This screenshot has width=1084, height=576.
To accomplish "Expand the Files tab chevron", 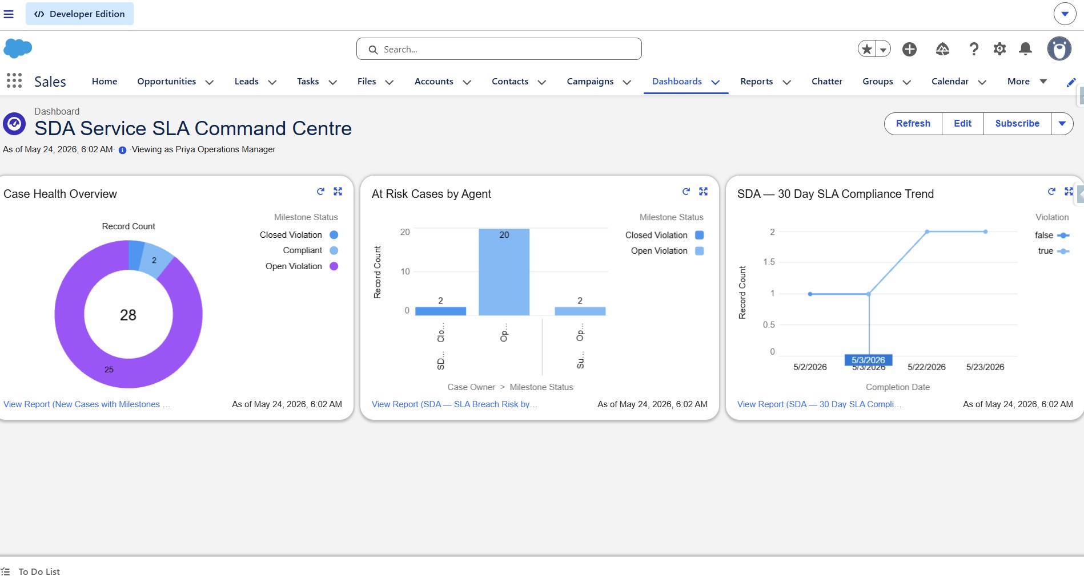I will pos(390,82).
